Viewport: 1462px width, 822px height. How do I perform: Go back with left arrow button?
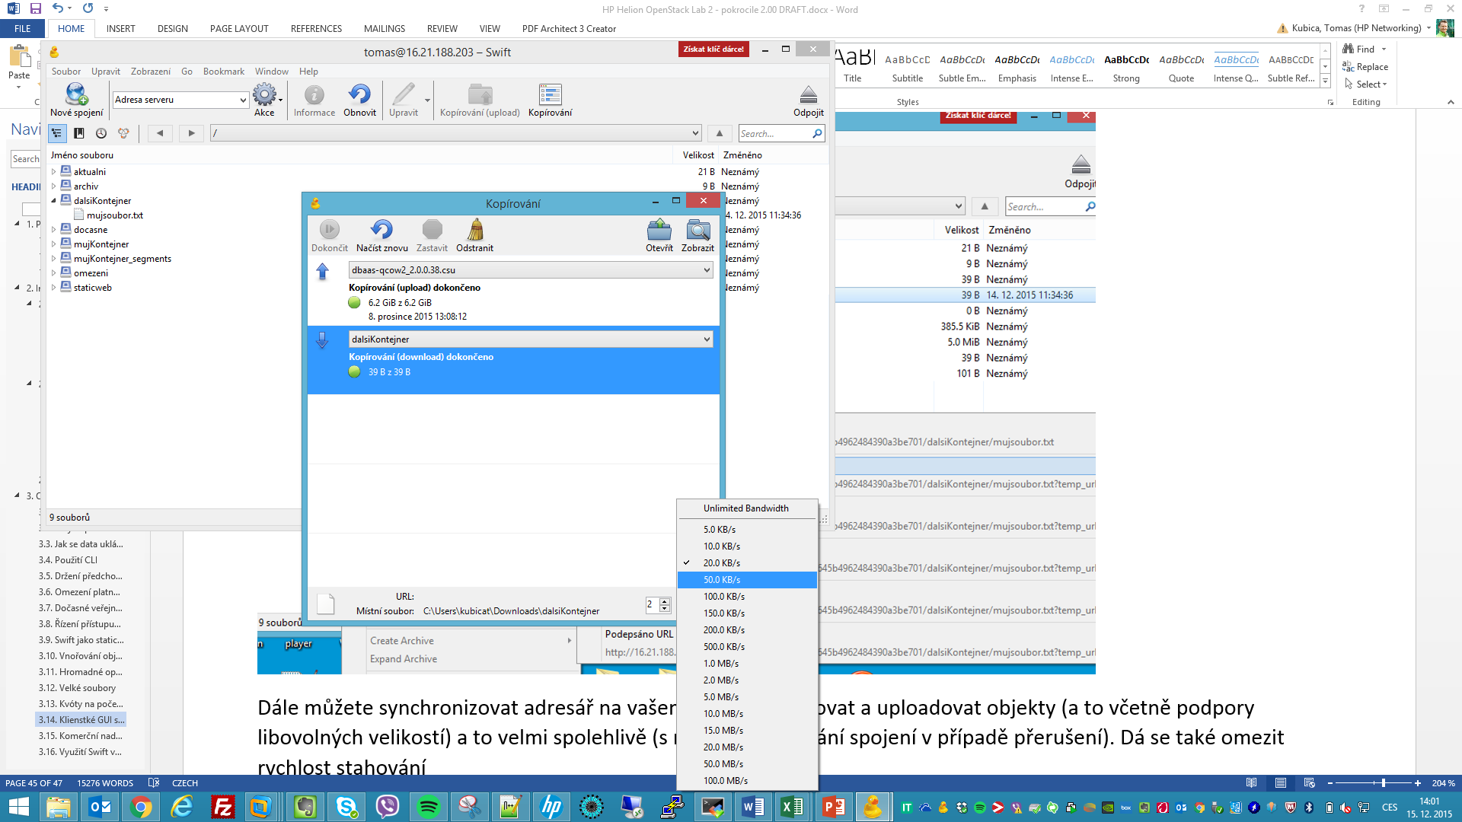pos(160,133)
